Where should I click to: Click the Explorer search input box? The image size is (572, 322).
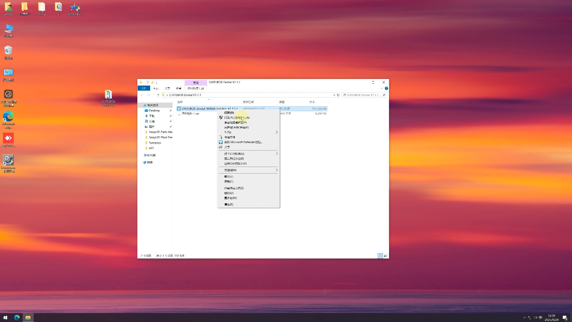pyautogui.click(x=361, y=95)
